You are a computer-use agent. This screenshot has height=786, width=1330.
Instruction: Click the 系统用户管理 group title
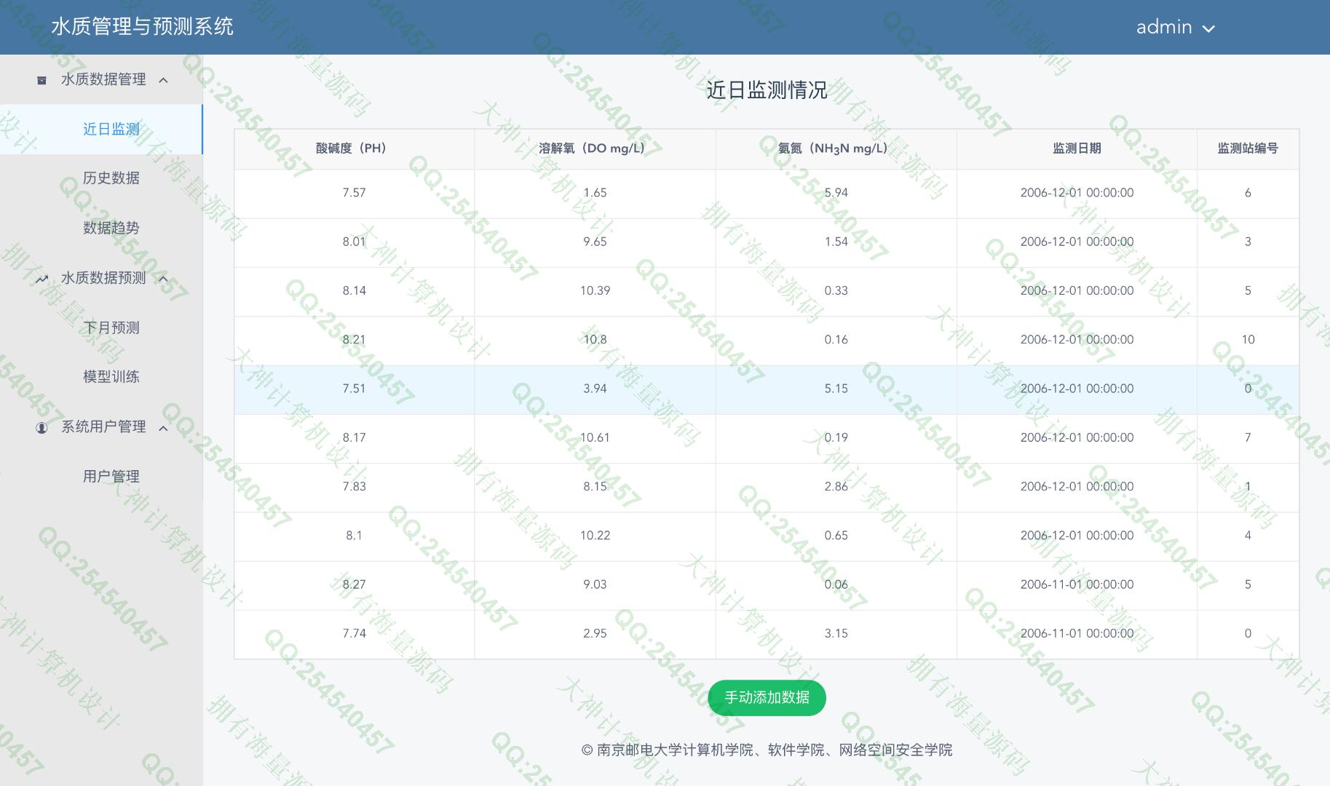(103, 426)
